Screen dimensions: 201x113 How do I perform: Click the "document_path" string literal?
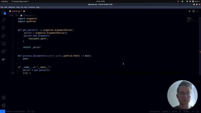pyautogui.click(x=37, y=39)
